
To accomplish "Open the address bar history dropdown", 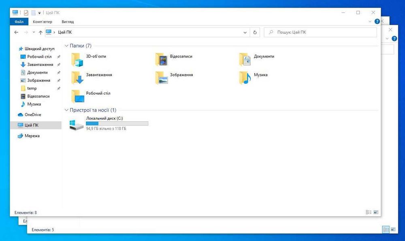I will pyautogui.click(x=245, y=32).
